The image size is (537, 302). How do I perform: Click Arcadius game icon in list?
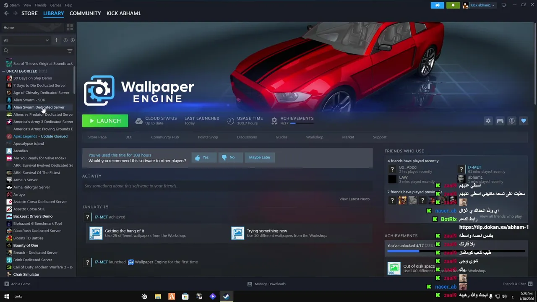[9, 151]
